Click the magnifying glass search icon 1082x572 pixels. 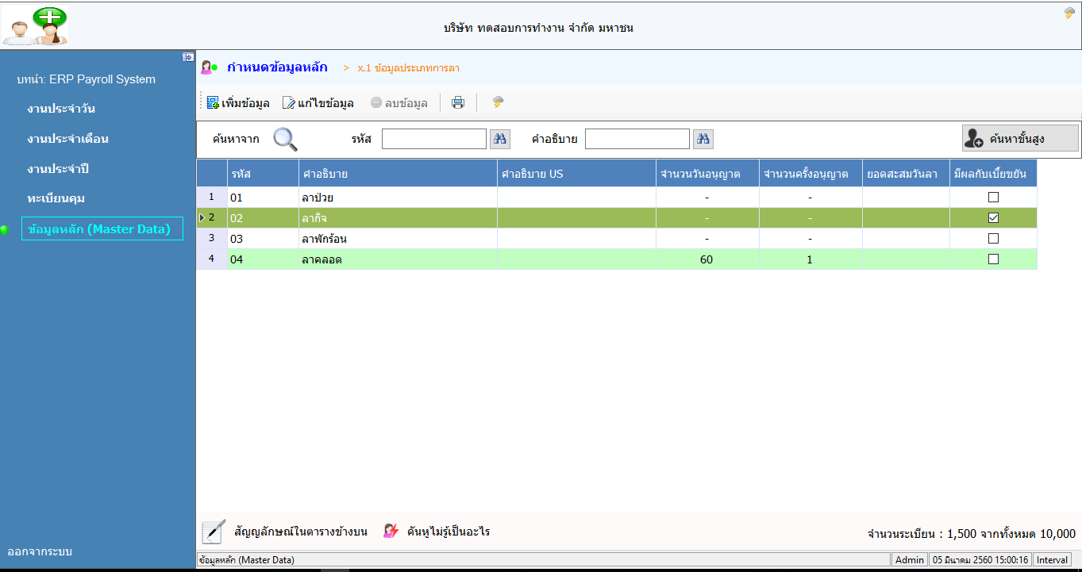(x=285, y=139)
